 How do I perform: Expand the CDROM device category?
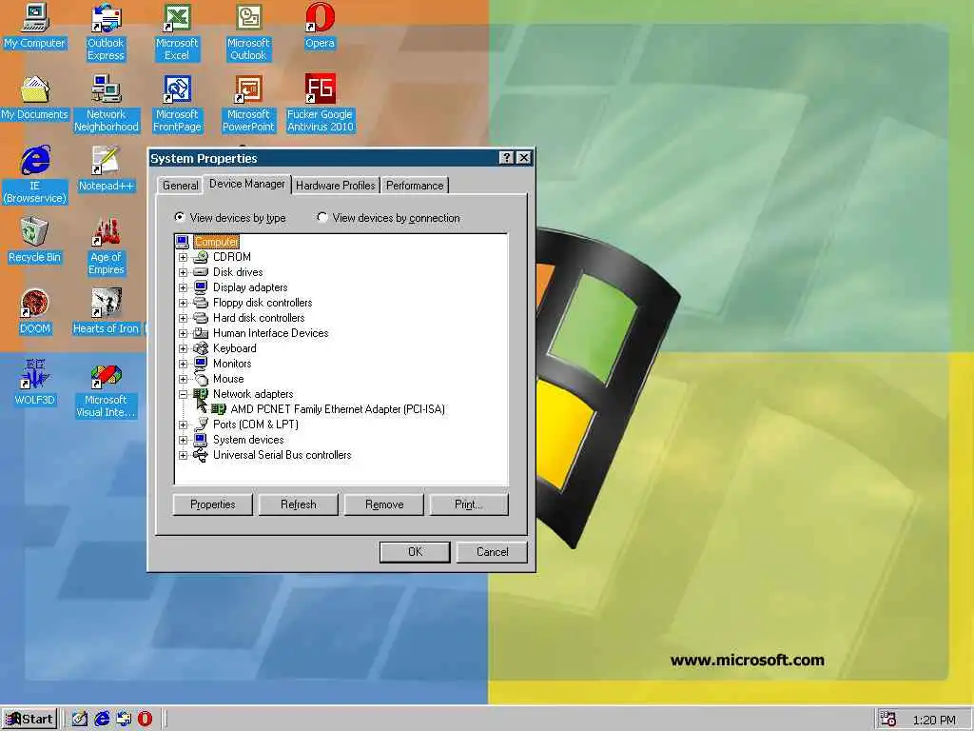pyautogui.click(x=183, y=257)
